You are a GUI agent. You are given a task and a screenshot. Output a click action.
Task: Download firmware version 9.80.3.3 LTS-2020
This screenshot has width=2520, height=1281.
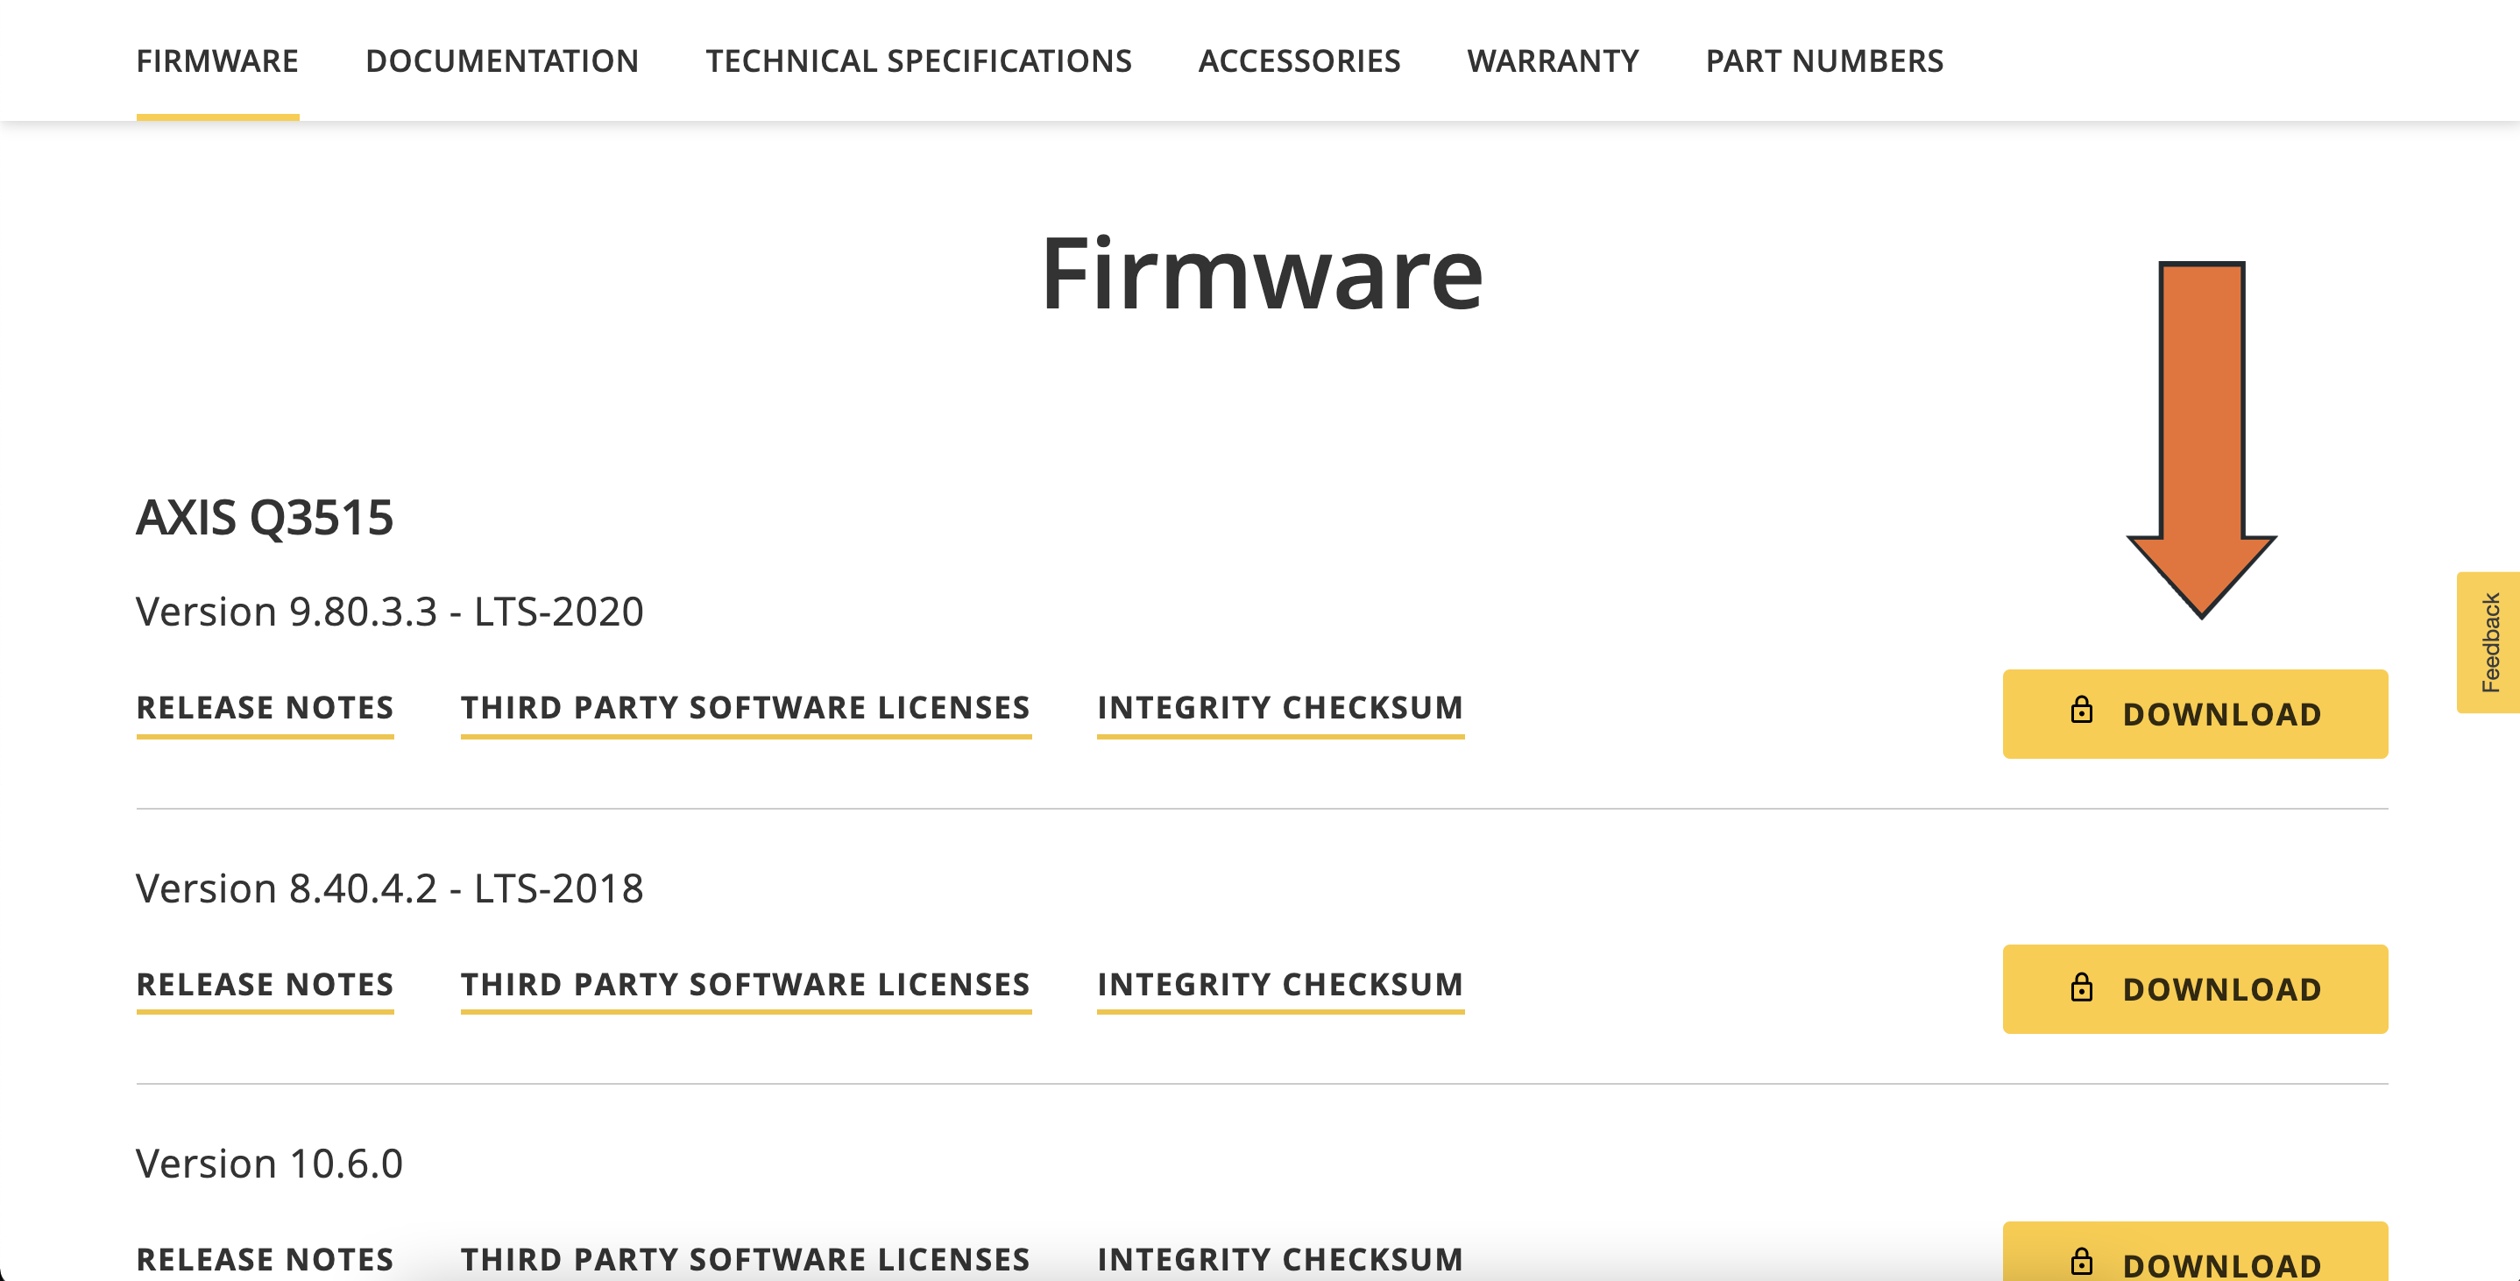coord(2195,712)
